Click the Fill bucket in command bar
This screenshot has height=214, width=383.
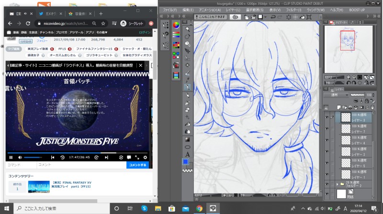[302, 17]
